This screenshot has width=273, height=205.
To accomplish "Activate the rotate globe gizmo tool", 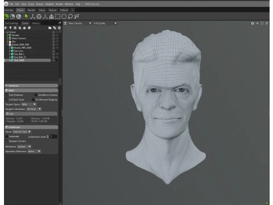I will tap(39, 17).
